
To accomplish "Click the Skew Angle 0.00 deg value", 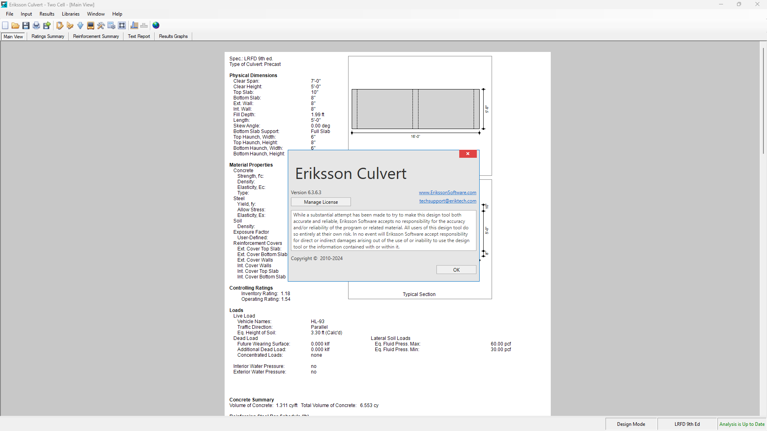I will pos(321,126).
